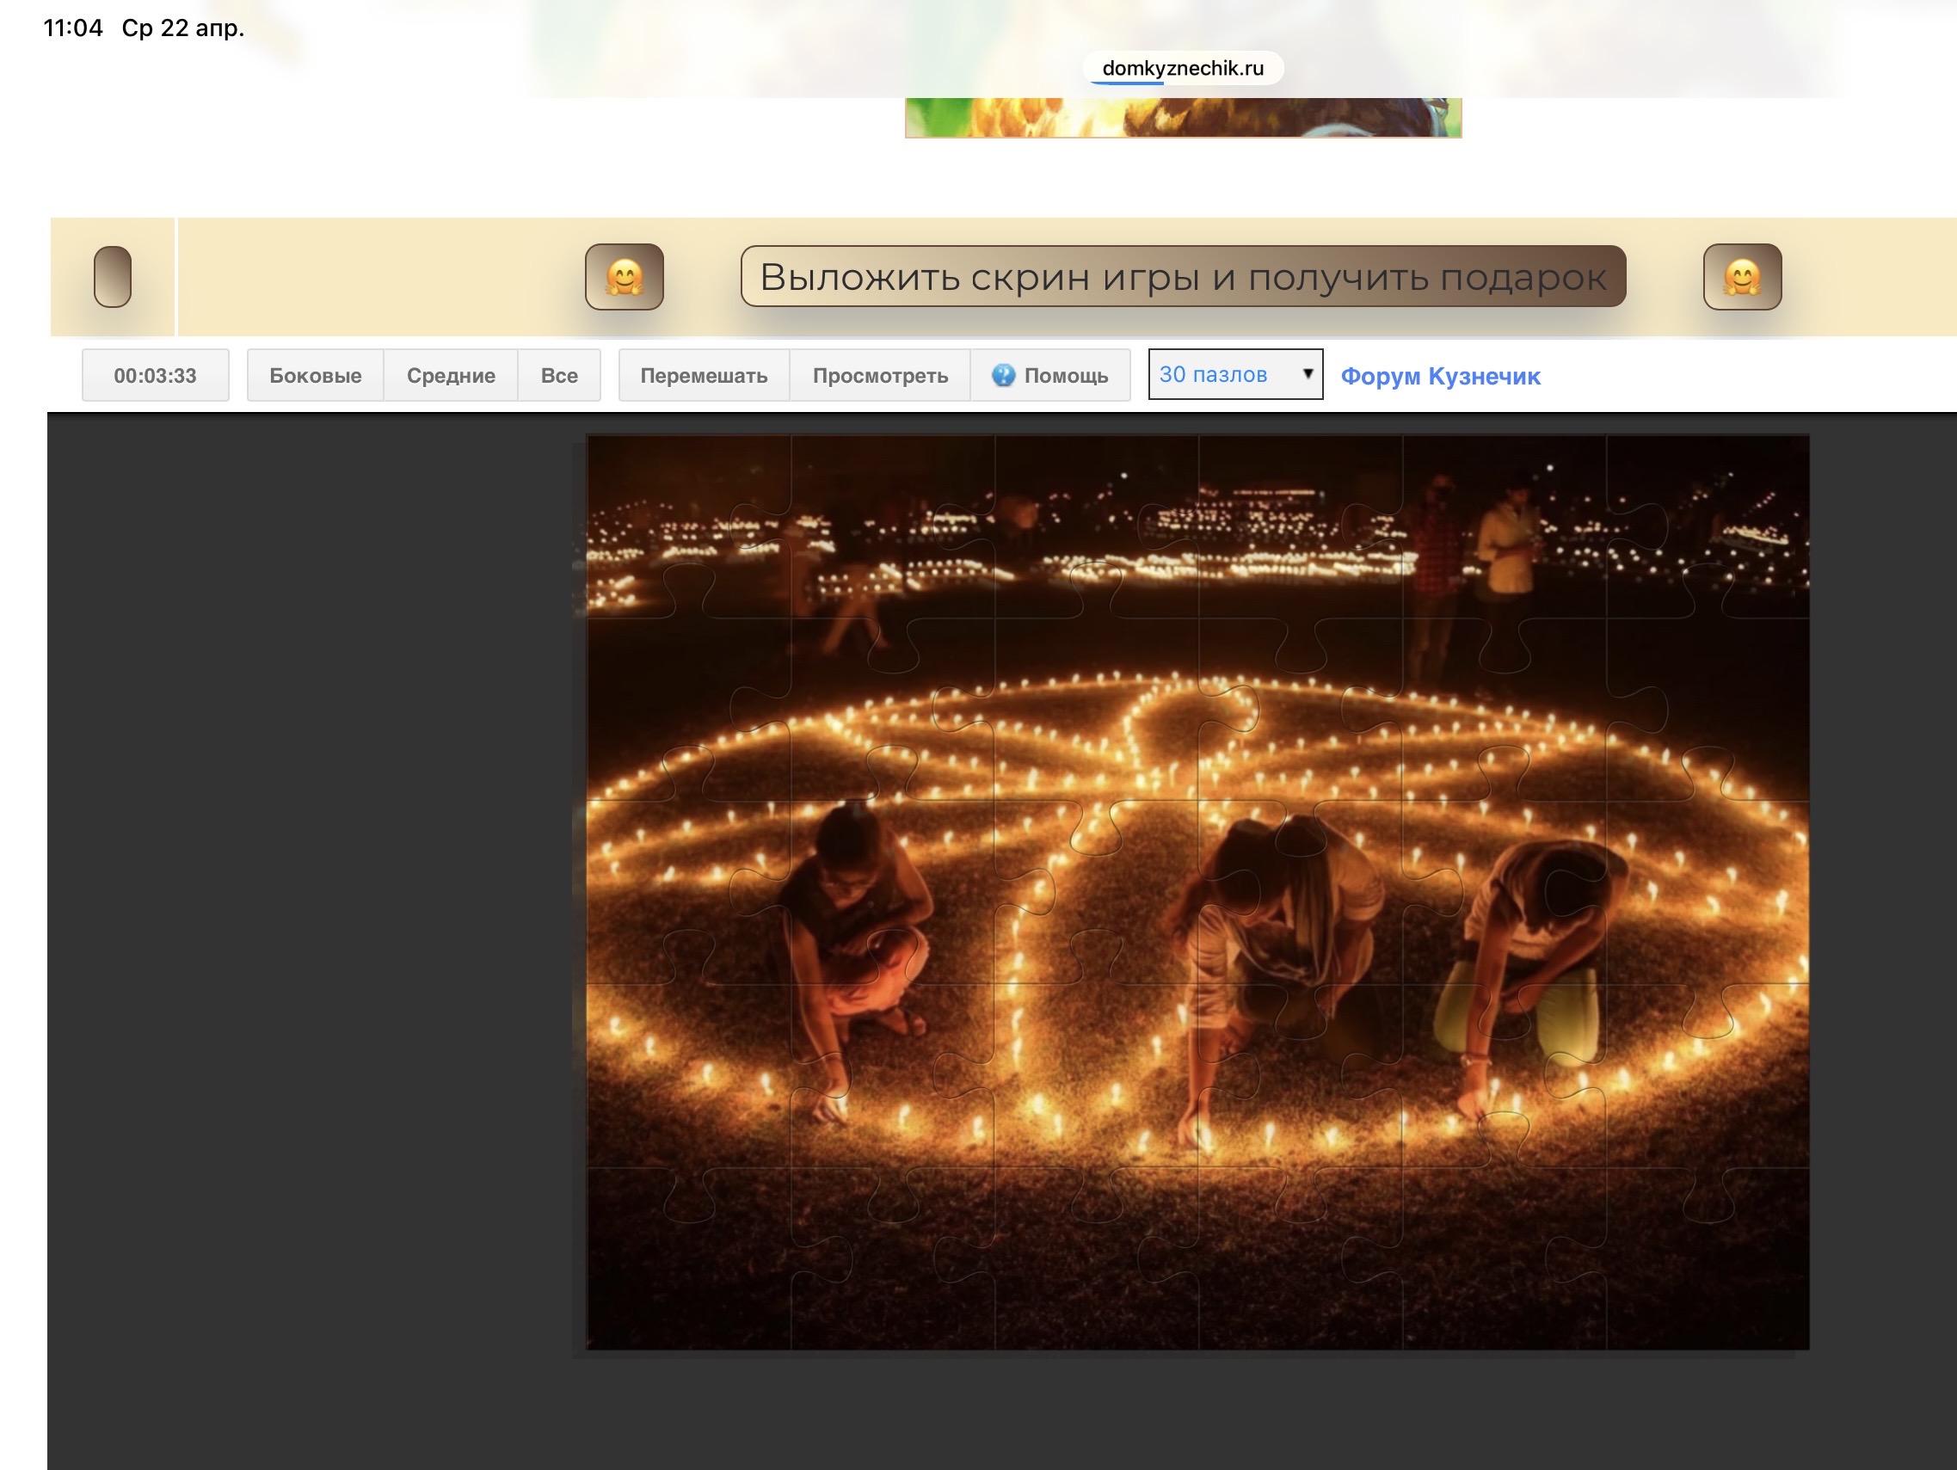Click the dark empty area left of the puzzle
This screenshot has height=1470, width=1957.
click(x=310, y=884)
